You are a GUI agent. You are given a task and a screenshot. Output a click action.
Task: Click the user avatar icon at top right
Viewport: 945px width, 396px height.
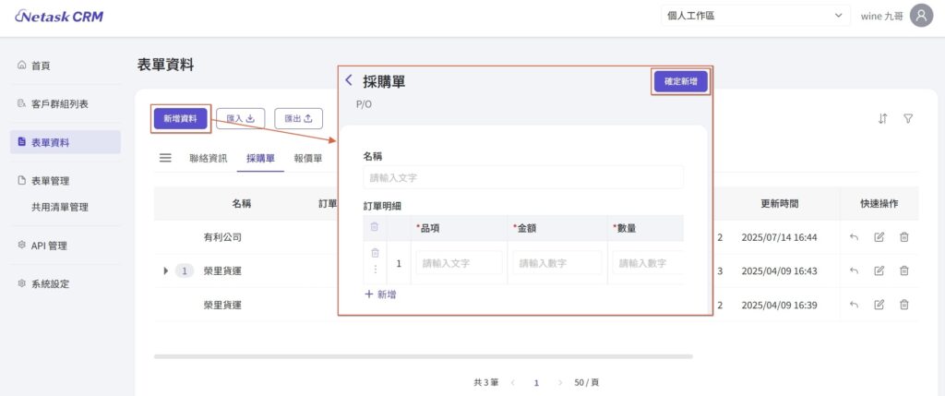921,16
